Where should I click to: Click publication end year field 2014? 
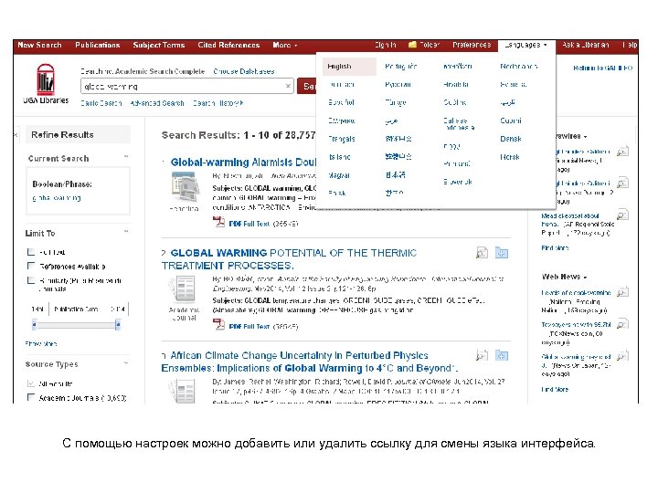[118, 309]
